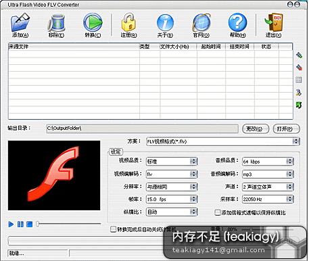309x261 pixels.
Task: Click the Remove (移除) recycle bin icon
Action: click(56, 23)
